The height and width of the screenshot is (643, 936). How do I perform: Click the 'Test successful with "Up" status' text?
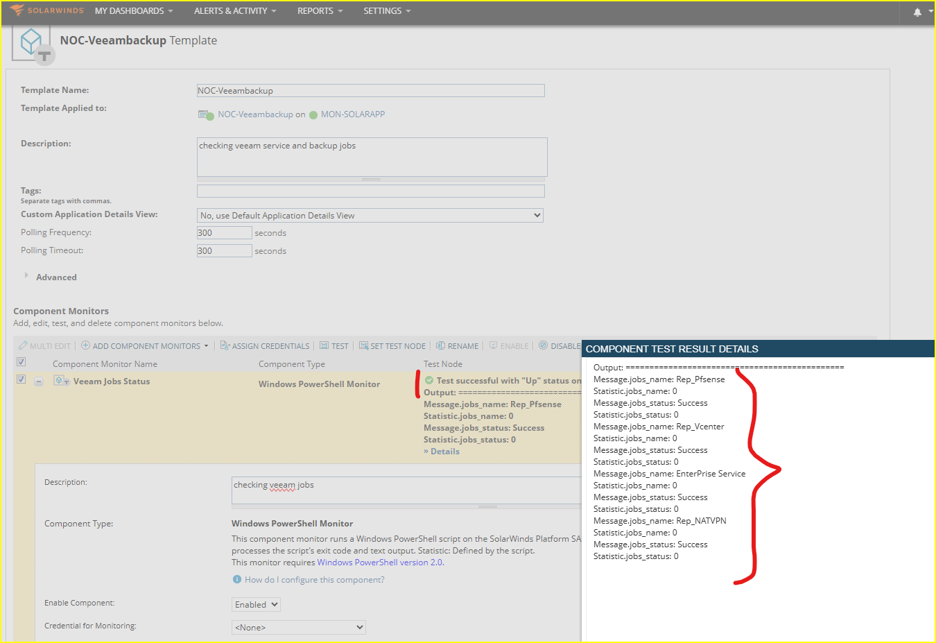pos(509,381)
